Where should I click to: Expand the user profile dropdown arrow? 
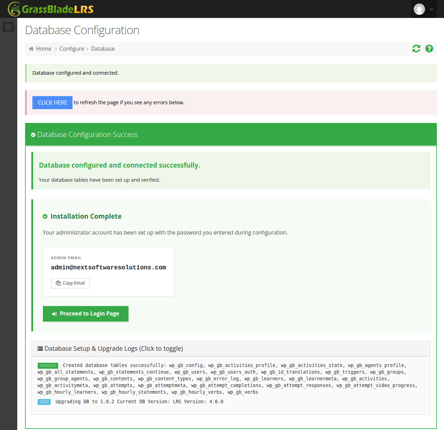pos(431,9)
